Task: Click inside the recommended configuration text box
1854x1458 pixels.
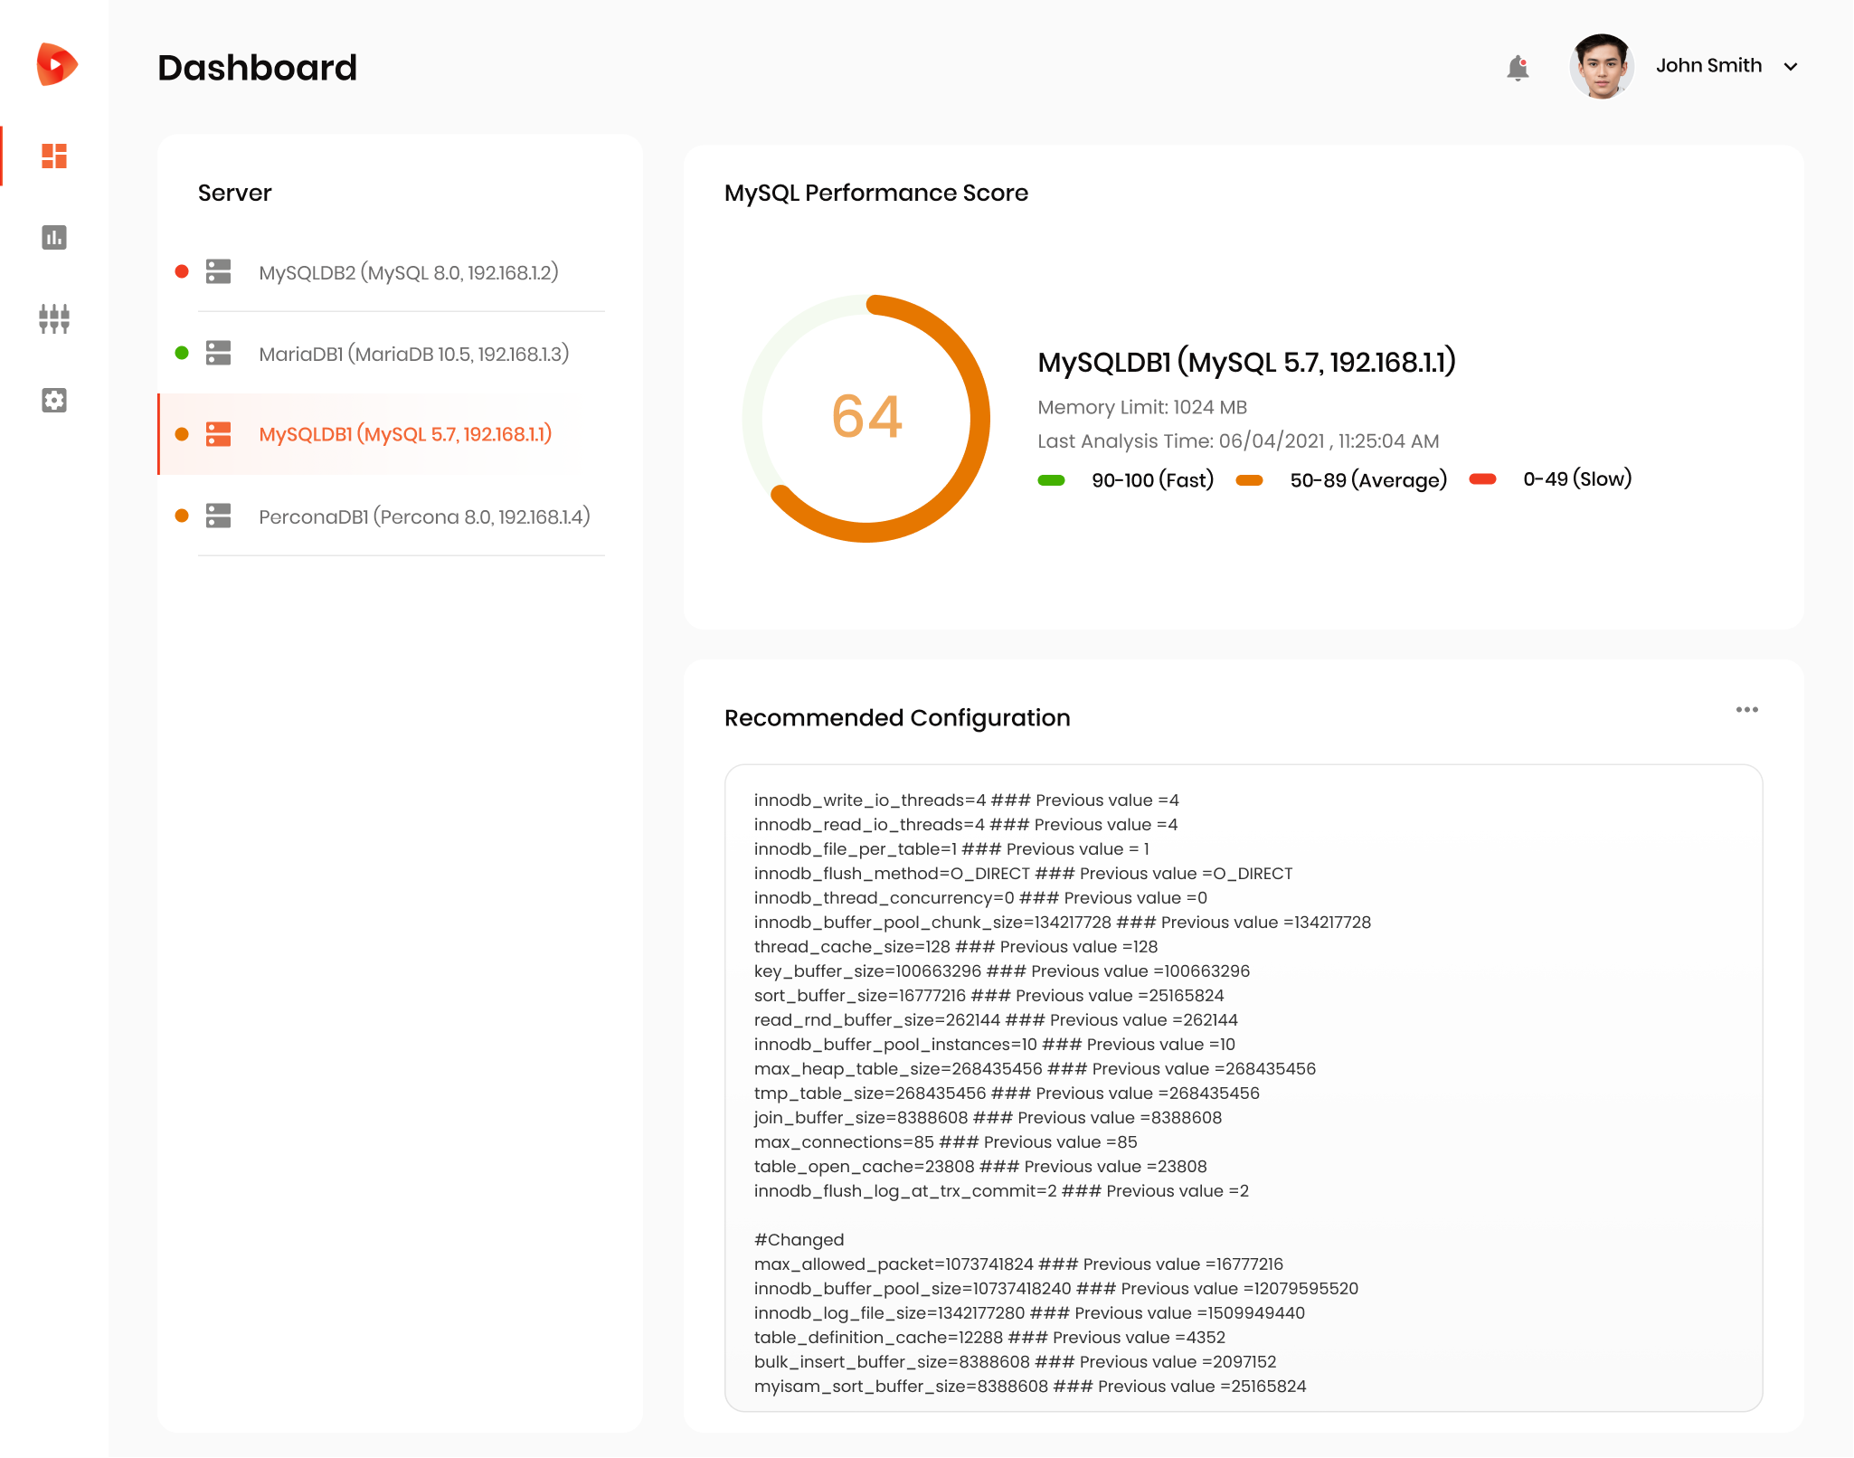Action: pyautogui.click(x=1244, y=1088)
